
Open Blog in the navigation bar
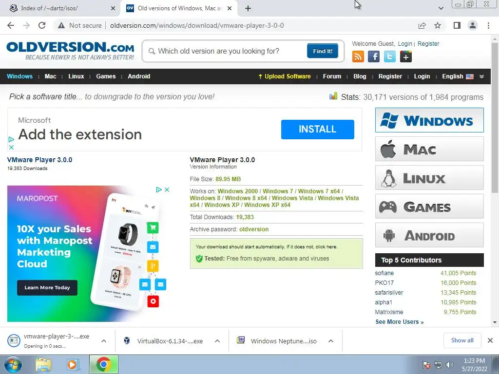tap(360, 76)
